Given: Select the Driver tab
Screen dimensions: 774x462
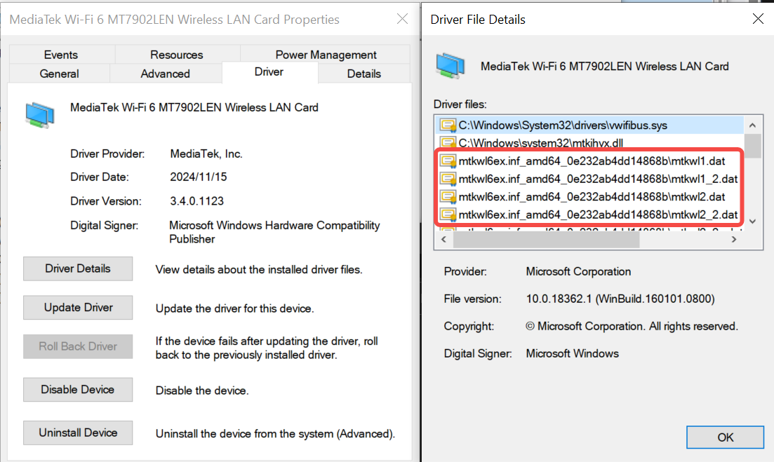Looking at the screenshot, I should [x=269, y=72].
